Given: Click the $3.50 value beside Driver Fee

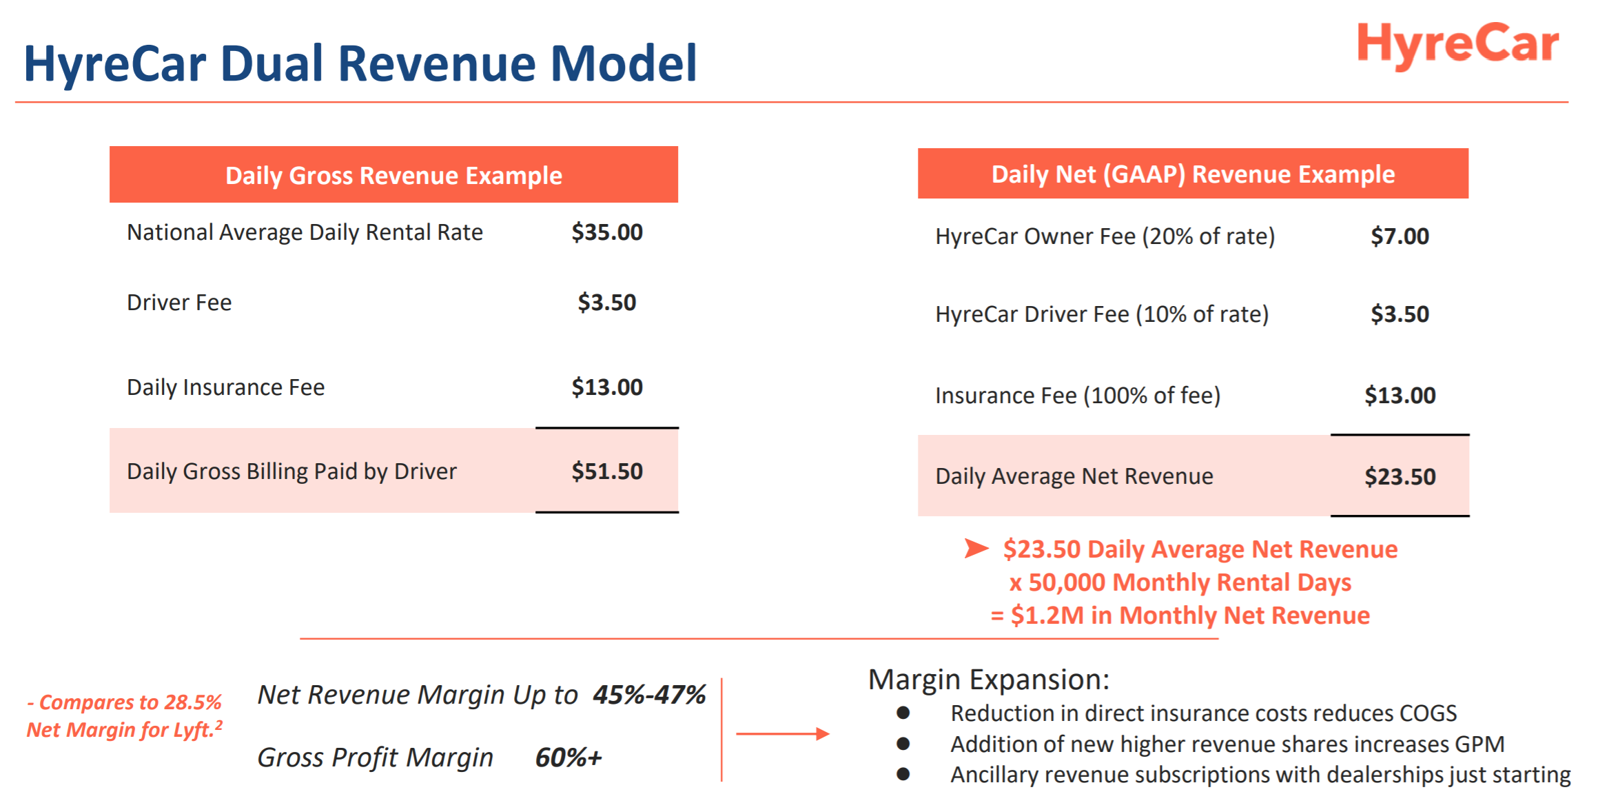Looking at the screenshot, I should [x=607, y=303].
